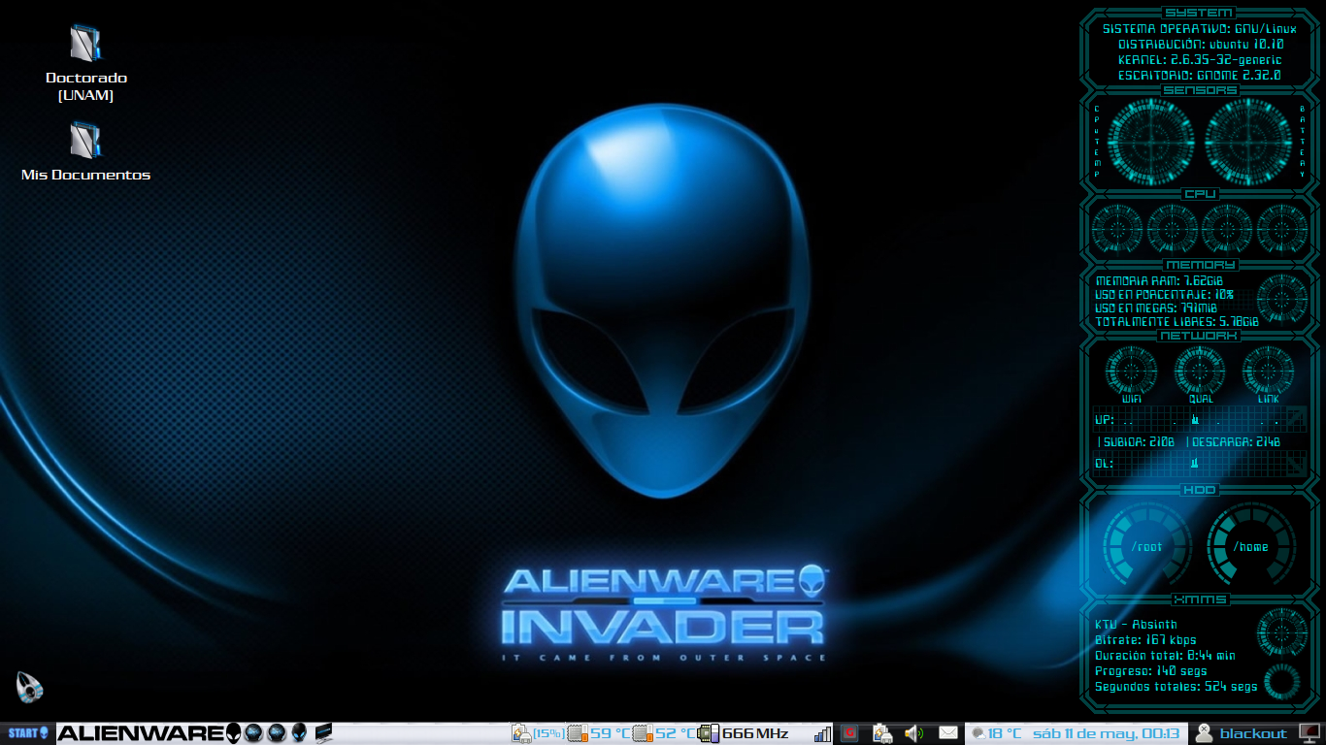The image size is (1326, 745).
Task: Click the /home disk gauge
Action: click(1251, 546)
